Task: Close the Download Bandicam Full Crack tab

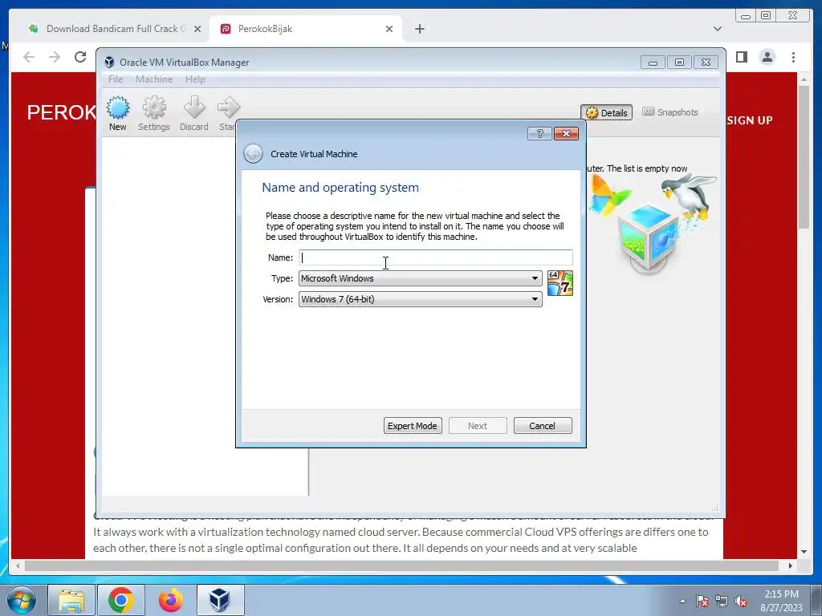Action: click(x=197, y=29)
